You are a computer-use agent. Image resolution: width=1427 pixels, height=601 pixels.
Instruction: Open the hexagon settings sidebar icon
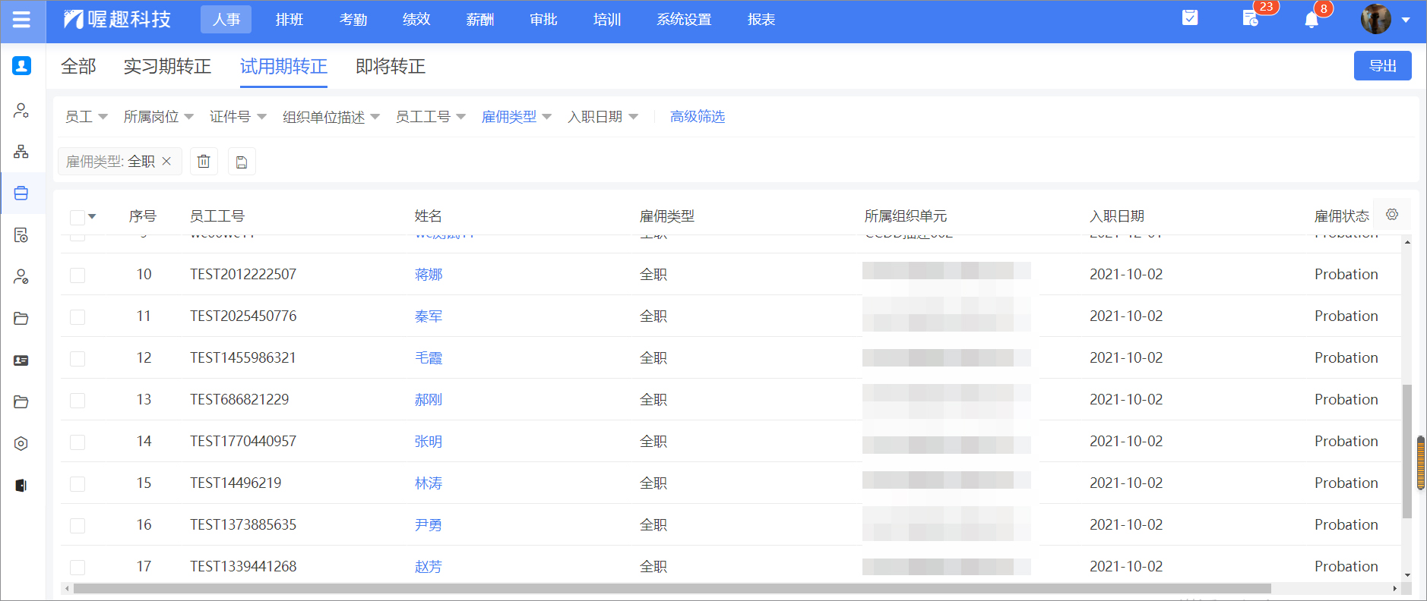click(21, 444)
